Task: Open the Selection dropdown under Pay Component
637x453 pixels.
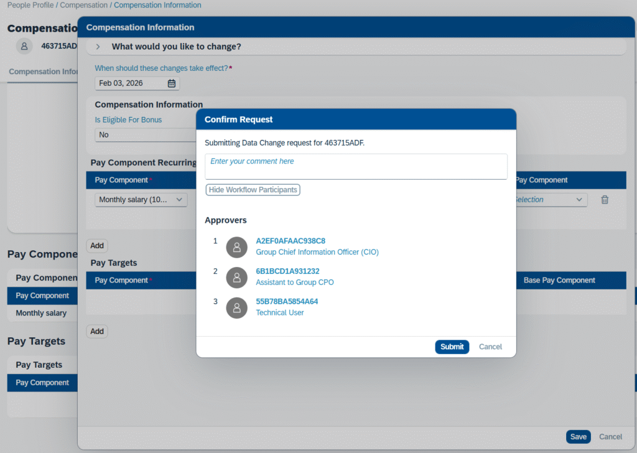Action: [x=549, y=200]
